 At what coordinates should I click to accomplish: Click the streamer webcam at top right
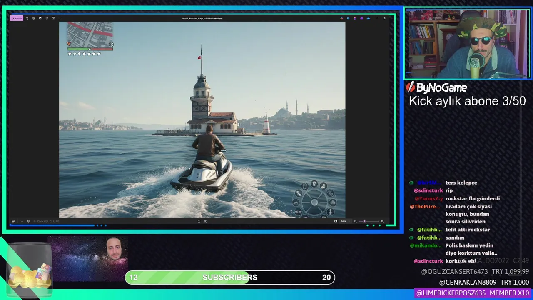click(467, 43)
